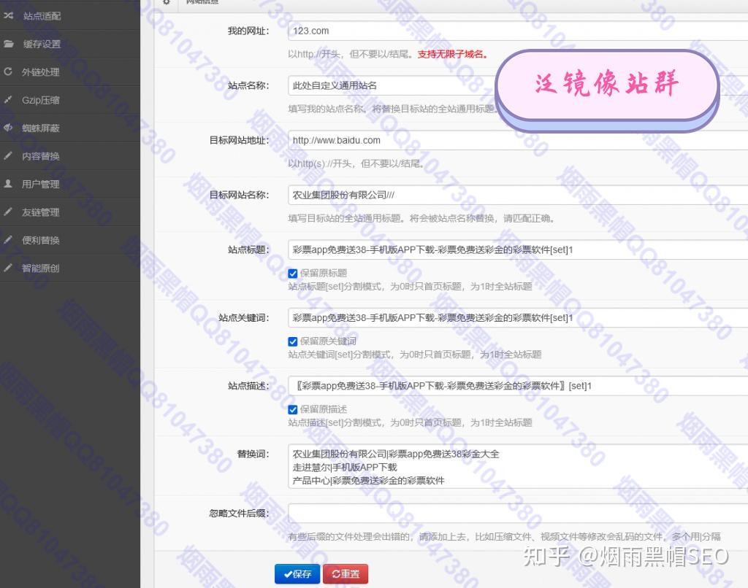The image size is (748, 588).
Task: Click into the 站点标题 input field
Action: 518,249
